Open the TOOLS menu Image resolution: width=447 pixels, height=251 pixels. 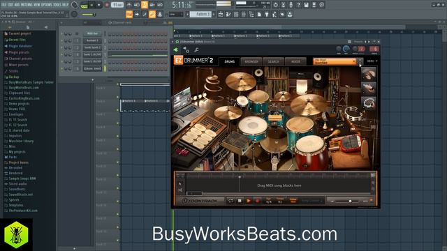coord(57,5)
